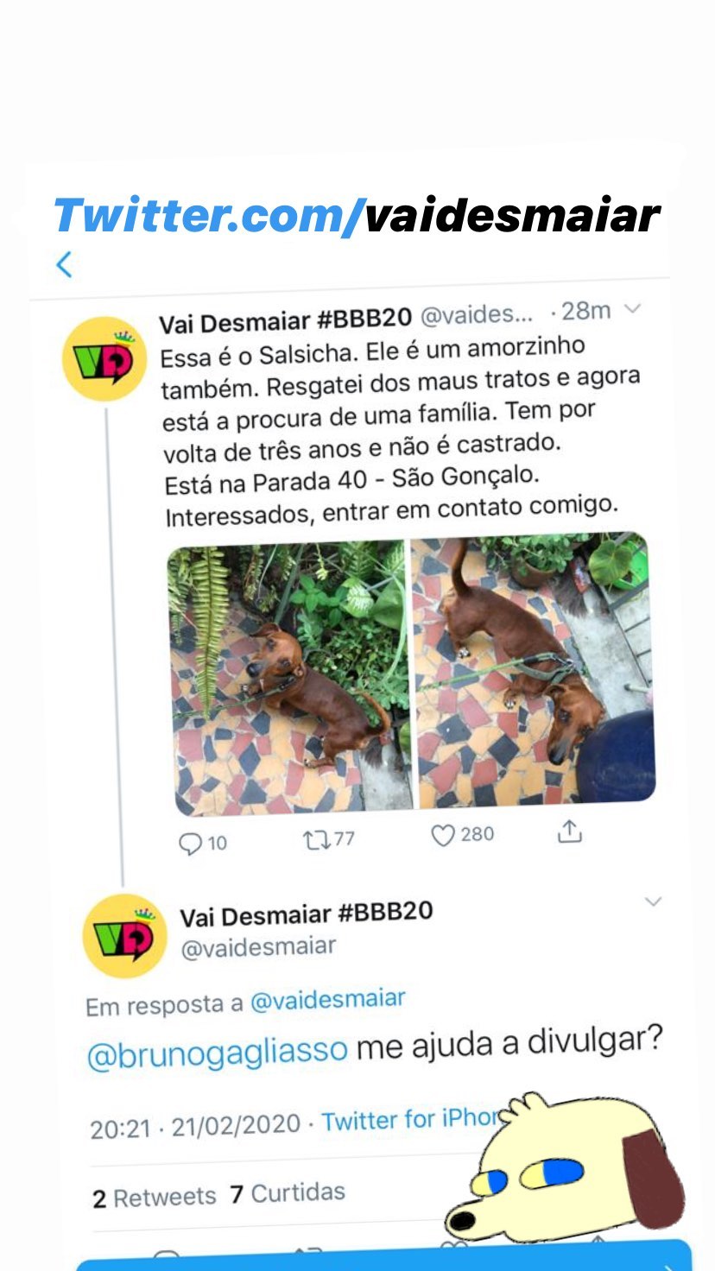Expand the first tweet options chevron

coord(633,309)
